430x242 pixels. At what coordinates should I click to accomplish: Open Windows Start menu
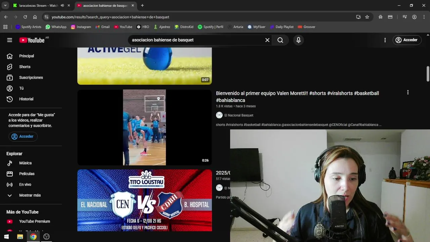[6, 237]
